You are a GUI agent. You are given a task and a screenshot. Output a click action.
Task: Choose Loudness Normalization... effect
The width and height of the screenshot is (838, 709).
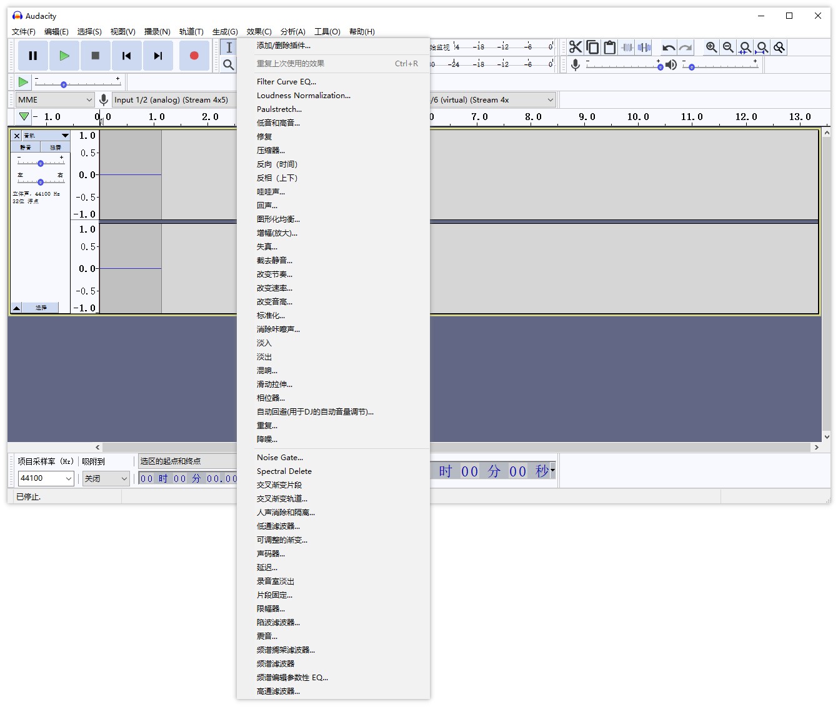[x=333, y=96]
